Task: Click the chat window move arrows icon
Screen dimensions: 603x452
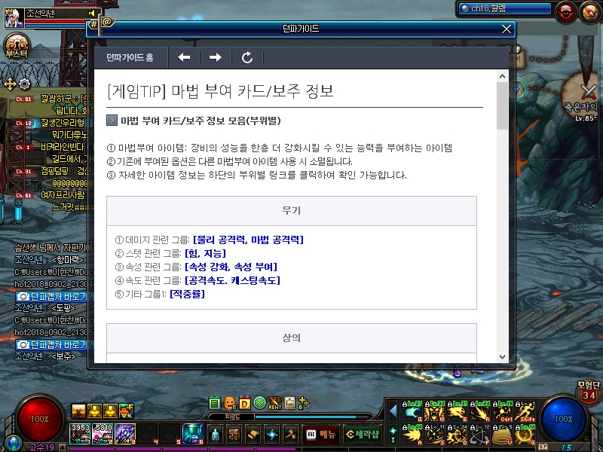Action: coord(10,84)
